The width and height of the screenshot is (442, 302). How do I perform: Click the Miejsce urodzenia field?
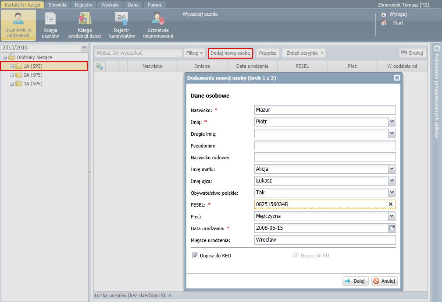pyautogui.click(x=325, y=240)
